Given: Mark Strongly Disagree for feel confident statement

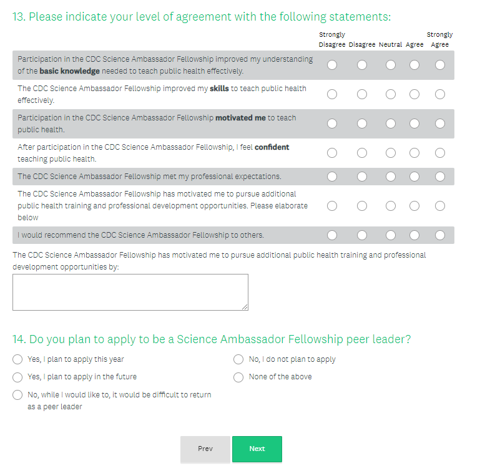Looking at the screenshot, I should pyautogui.click(x=332, y=153).
